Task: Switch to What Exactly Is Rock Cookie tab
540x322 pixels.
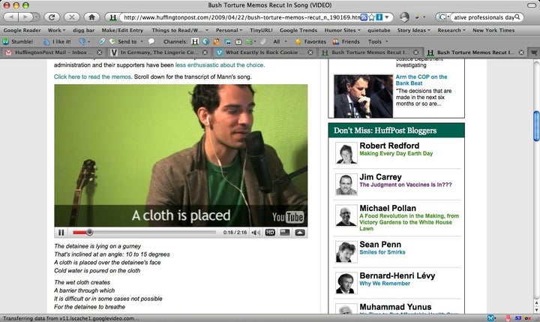Action: coord(265,53)
